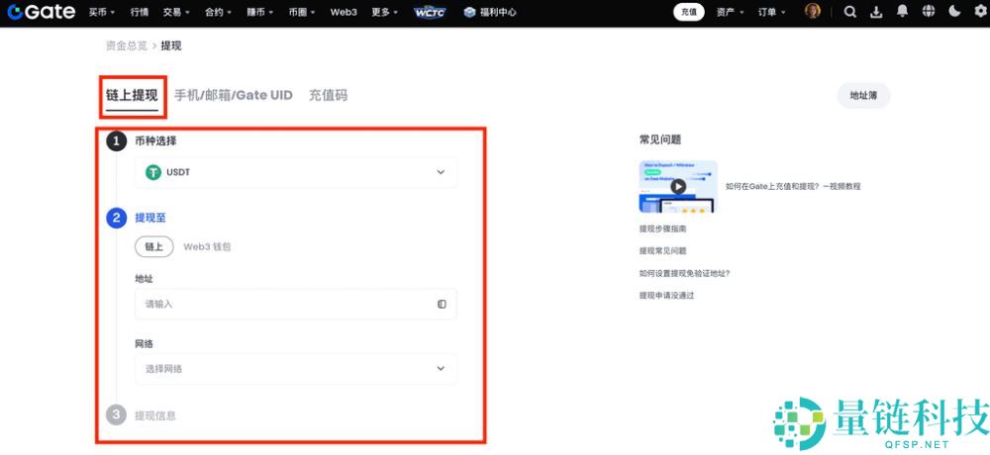The width and height of the screenshot is (990, 455).
Task: Click the 币种选择 step heading
Action: point(156,140)
